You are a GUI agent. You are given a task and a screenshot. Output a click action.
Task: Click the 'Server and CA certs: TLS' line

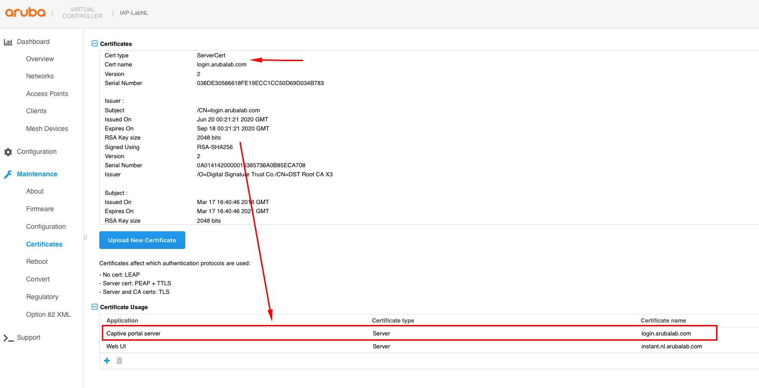134,292
